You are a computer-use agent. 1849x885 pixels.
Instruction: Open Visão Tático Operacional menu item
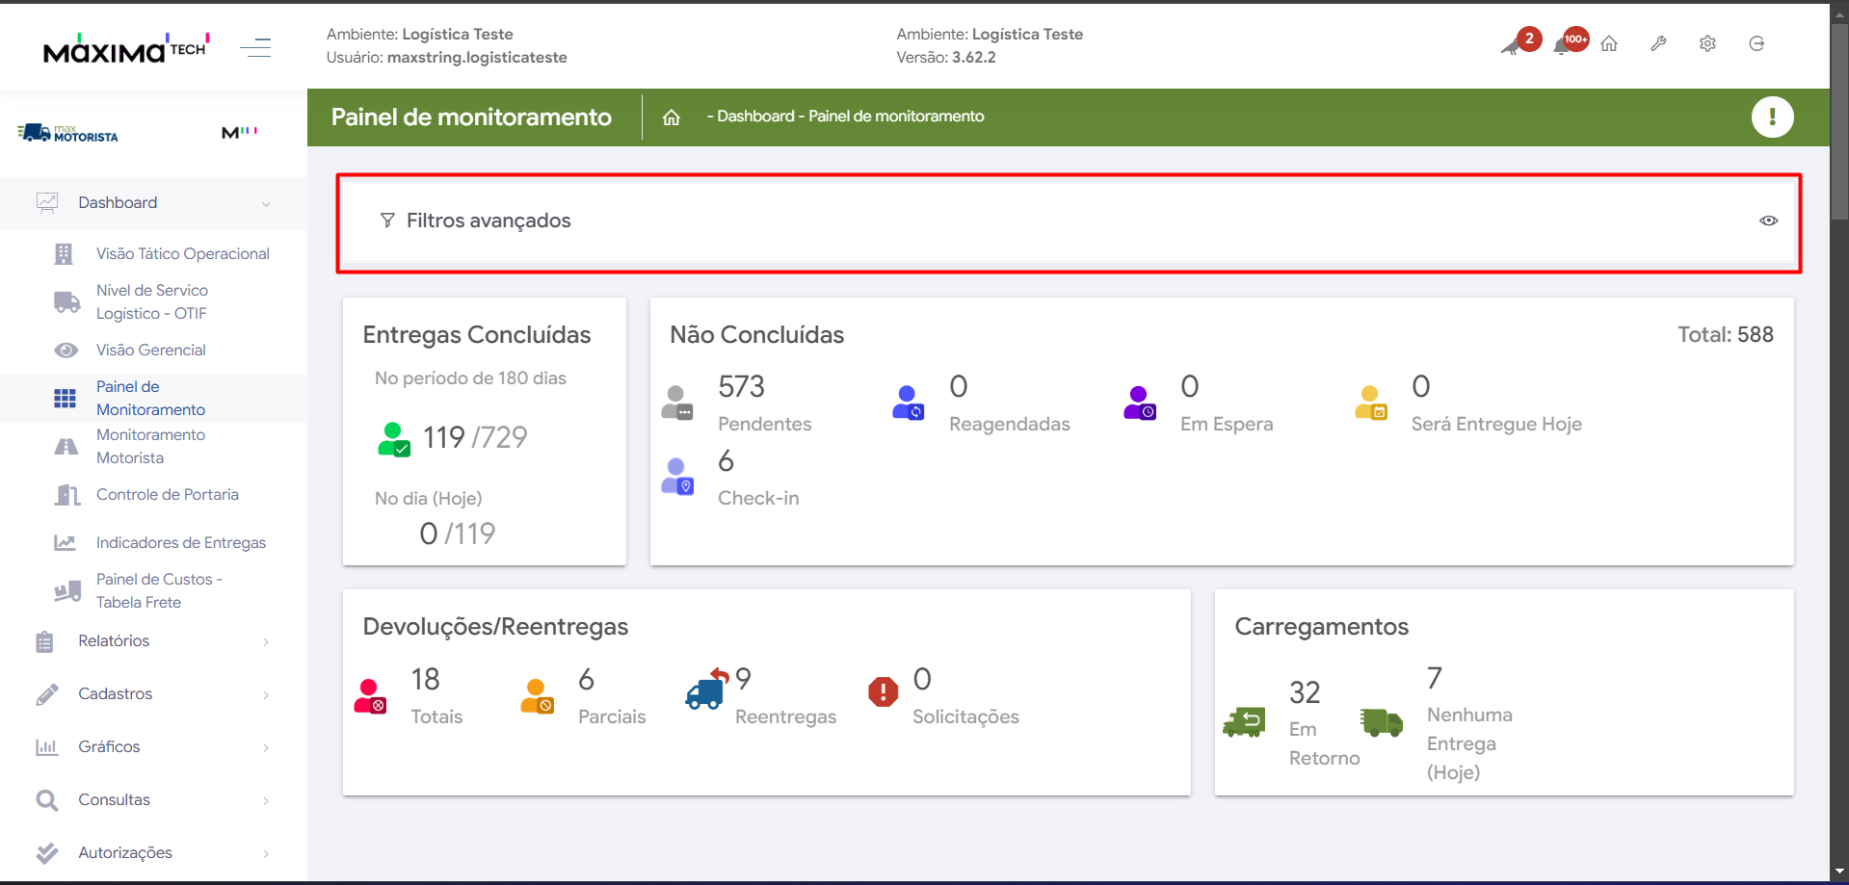coord(182,254)
